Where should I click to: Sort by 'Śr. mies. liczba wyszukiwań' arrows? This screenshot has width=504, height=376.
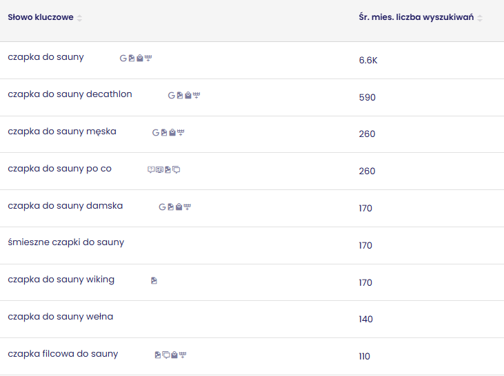(x=480, y=18)
